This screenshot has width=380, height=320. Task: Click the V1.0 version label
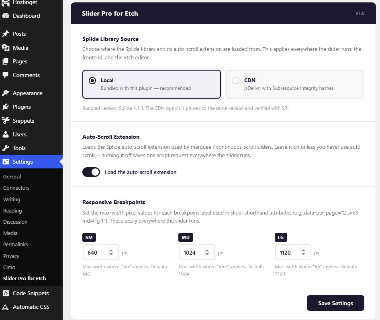pyautogui.click(x=360, y=13)
